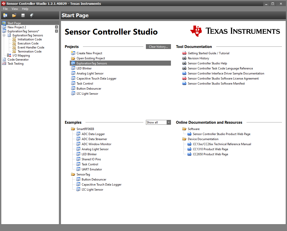Click the Code Generator icon
Image resolution: width=287 pixels, height=231 pixels.
coord(4,59)
